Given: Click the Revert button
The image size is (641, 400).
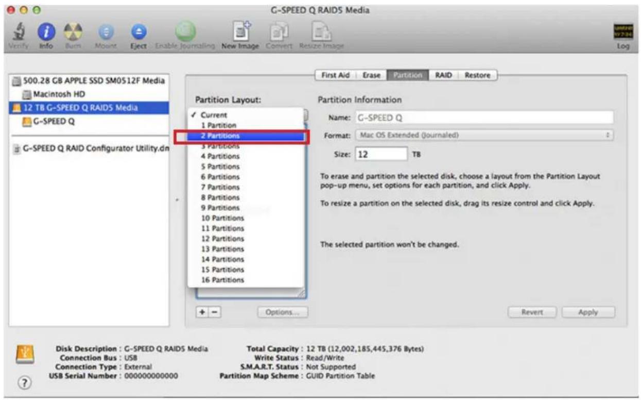Looking at the screenshot, I should (532, 312).
